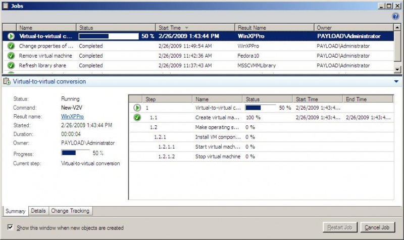Open the Change Tracking tab
Screen dimensions: 404x240
(70, 211)
